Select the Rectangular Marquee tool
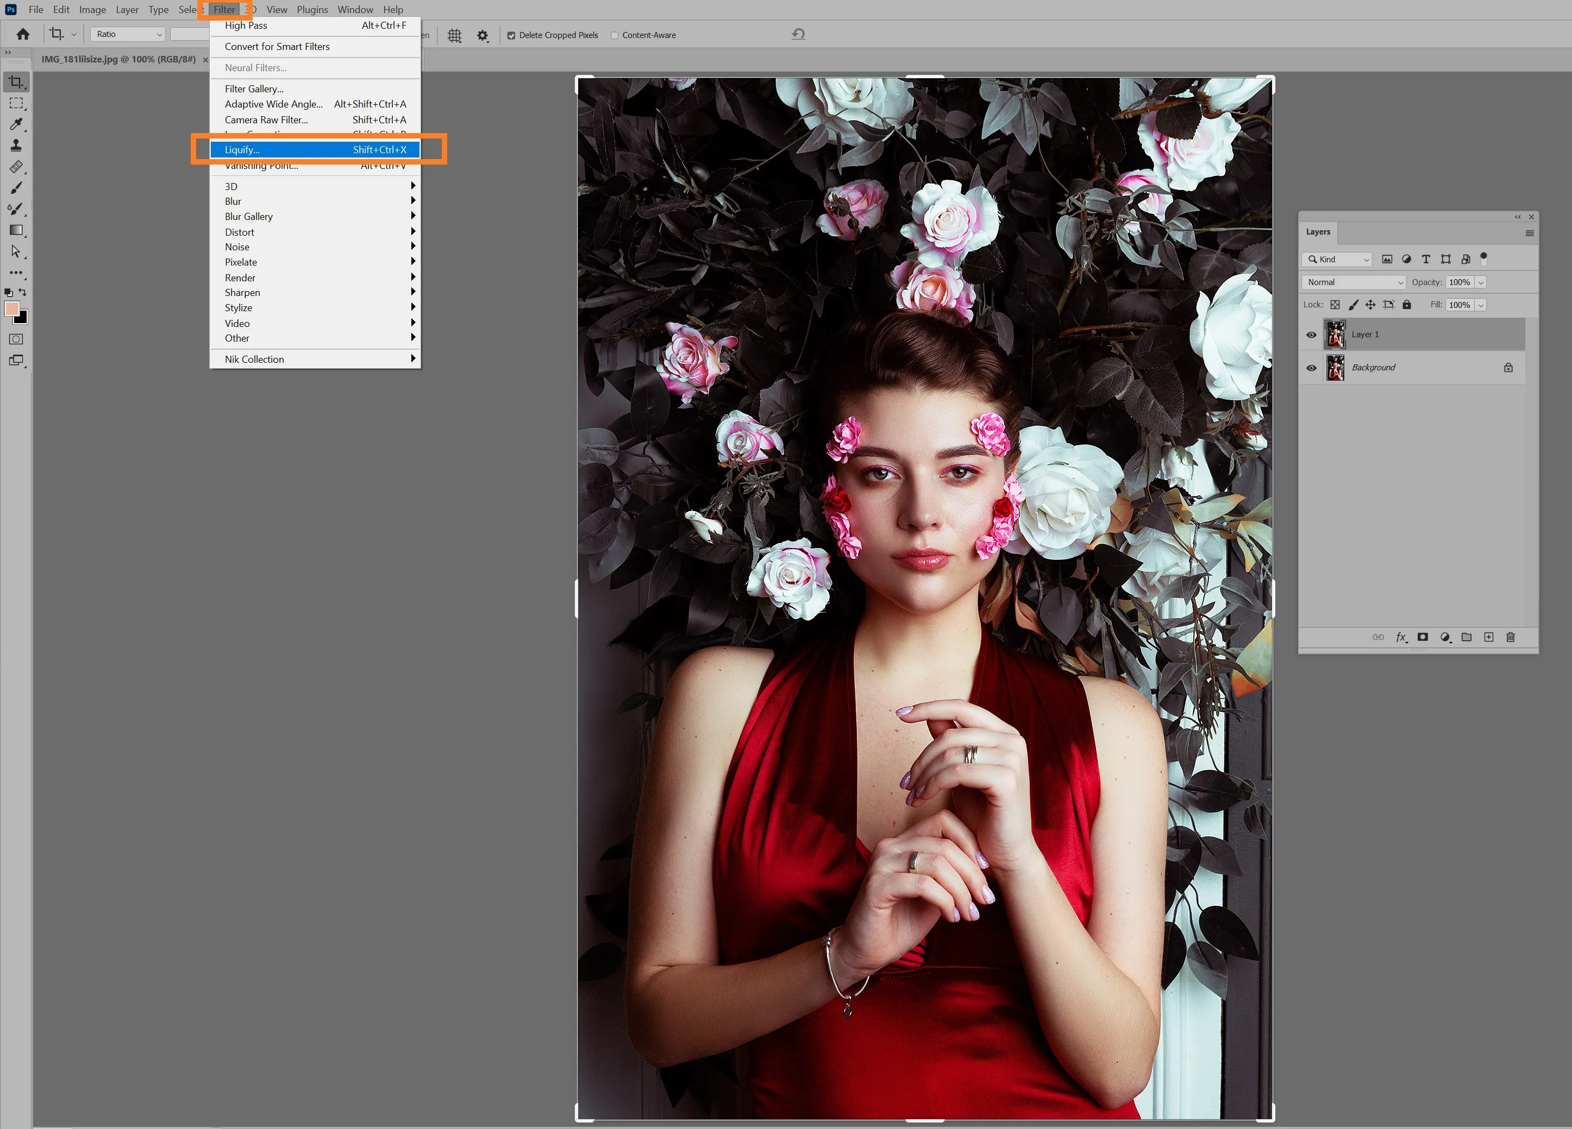The width and height of the screenshot is (1572, 1129). click(16, 103)
